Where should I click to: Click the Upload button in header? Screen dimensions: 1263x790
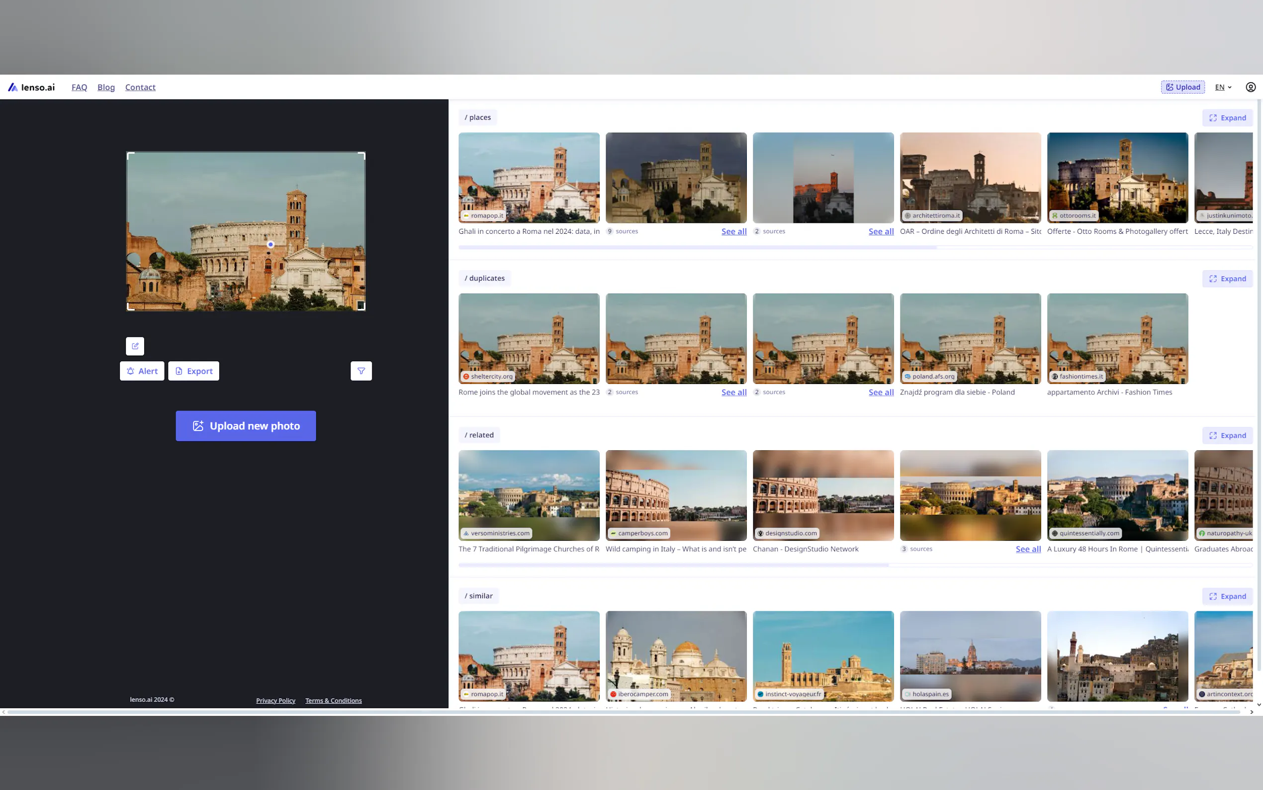click(1182, 87)
